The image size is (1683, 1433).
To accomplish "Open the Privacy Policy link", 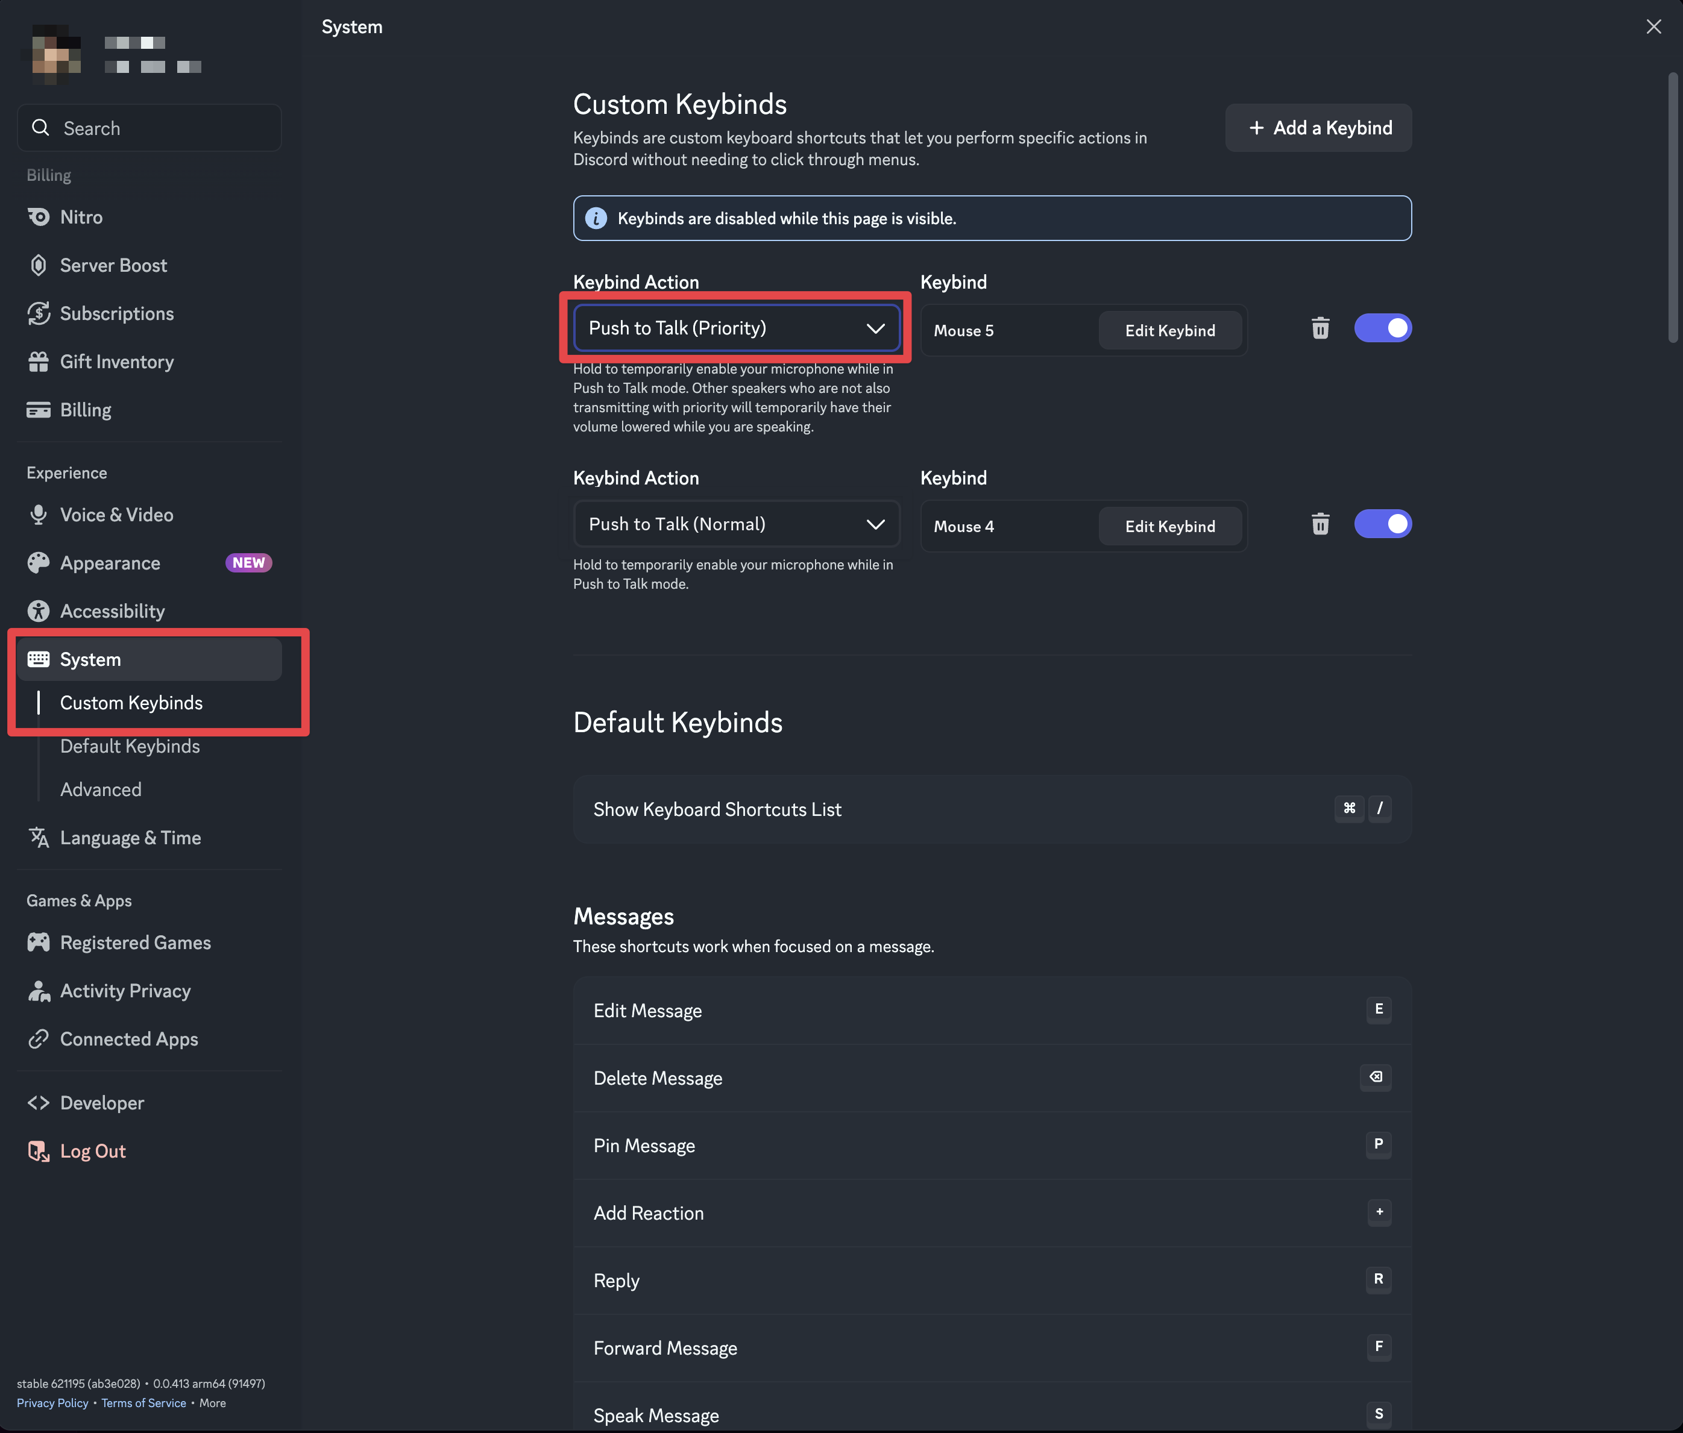I will [53, 1403].
